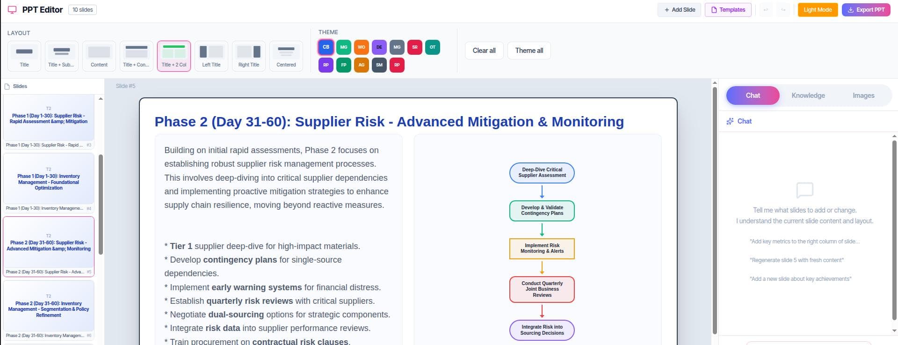Select the Title layout icon

point(24,56)
